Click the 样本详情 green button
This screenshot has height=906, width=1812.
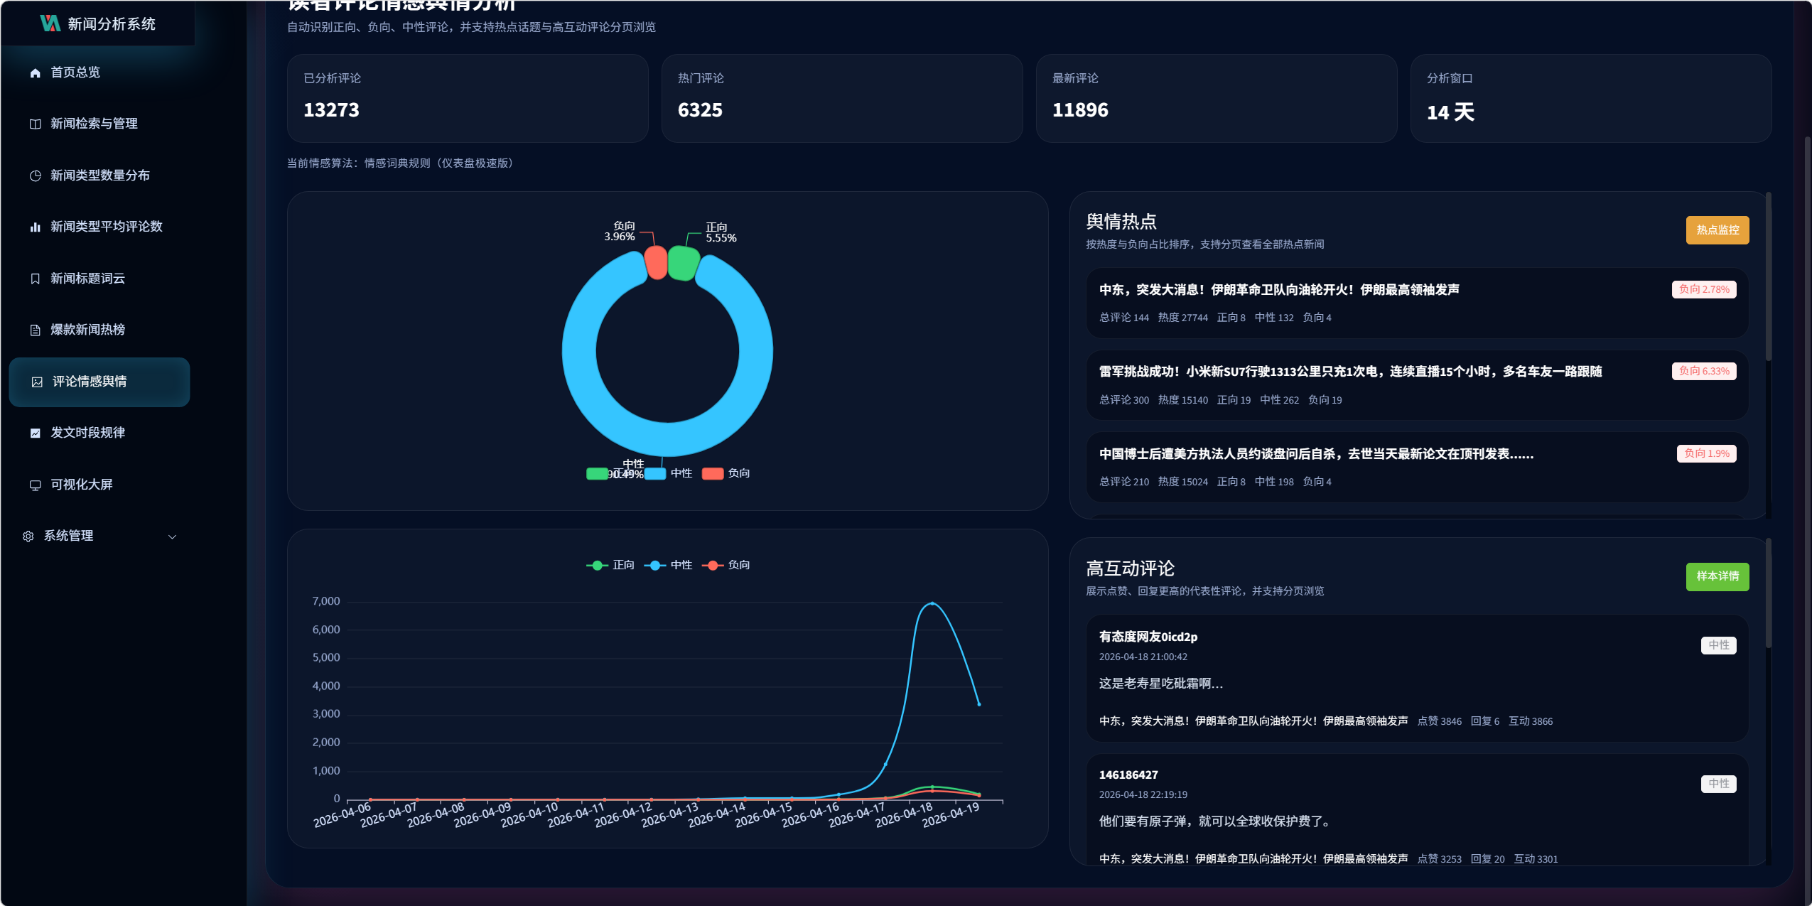point(1717,576)
